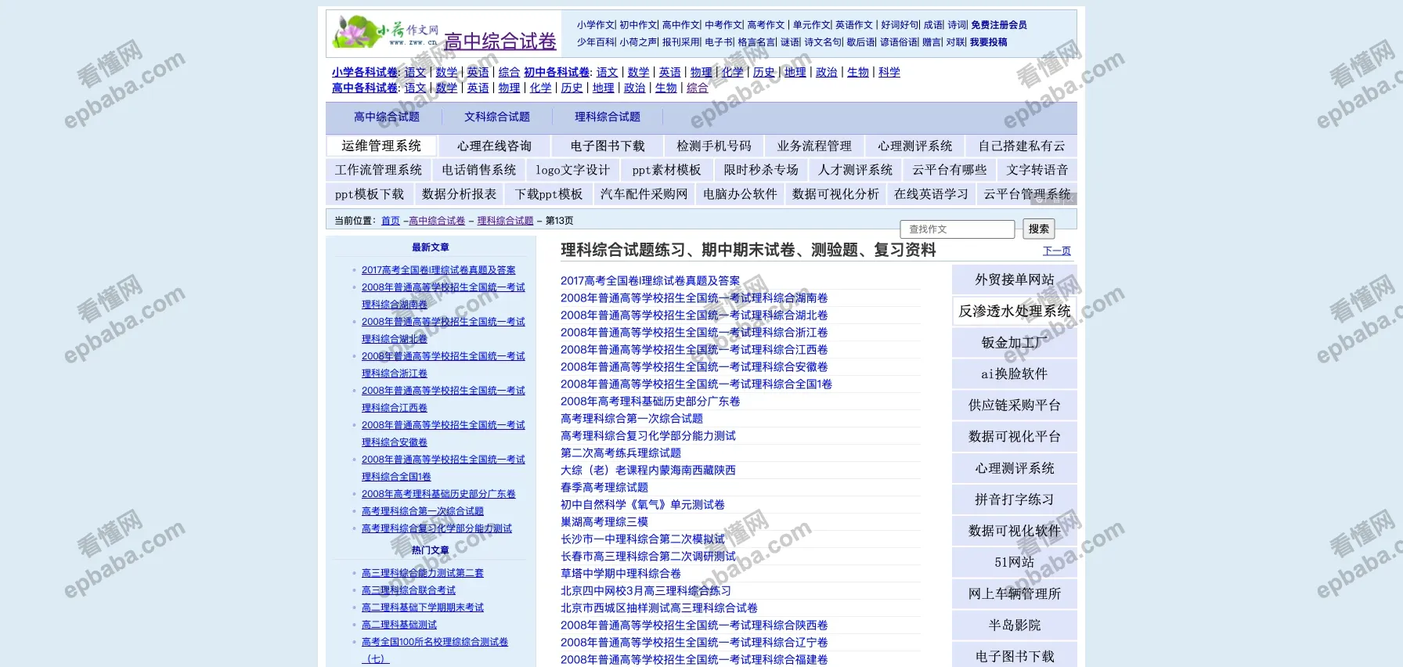Open sidebar link 2008年高考理科基础历史部分广东卷
Image resolution: width=1403 pixels, height=667 pixels.
point(438,494)
